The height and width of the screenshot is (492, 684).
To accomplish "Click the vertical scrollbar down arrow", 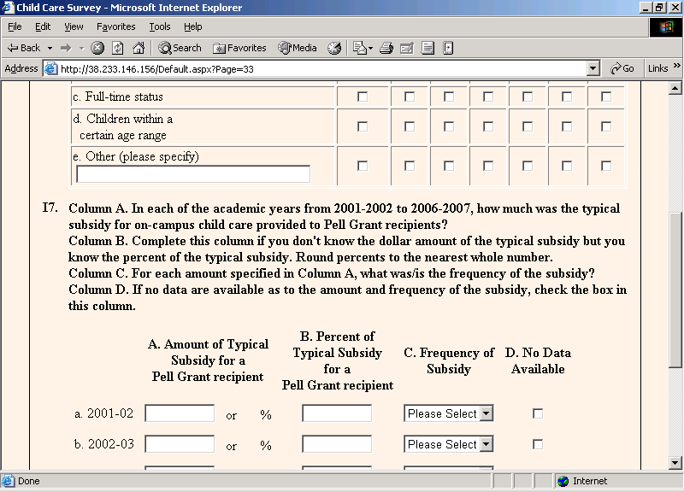I will tap(675, 462).
